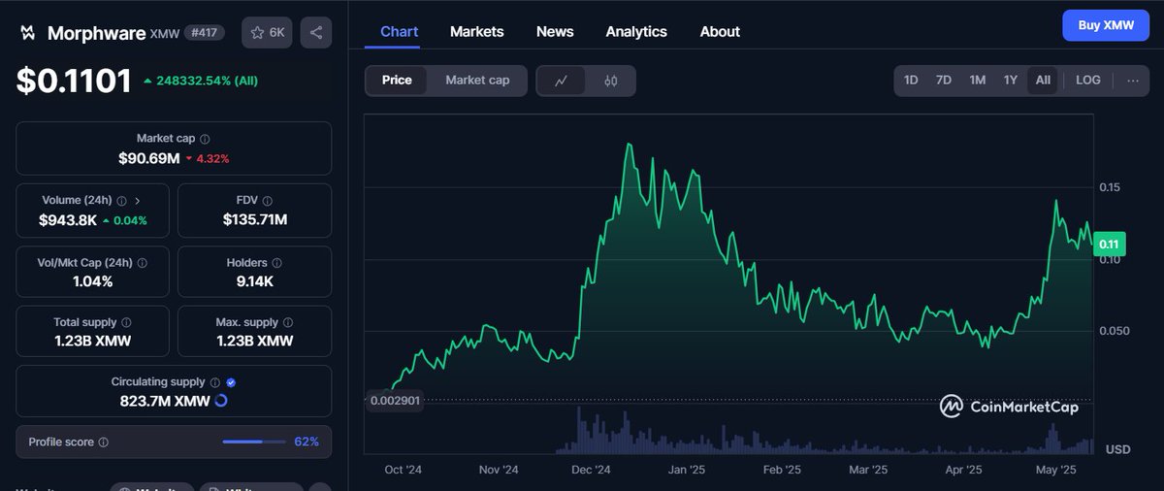Show Market cap info tooltip icon
1164x491 pixels.
coord(205,139)
